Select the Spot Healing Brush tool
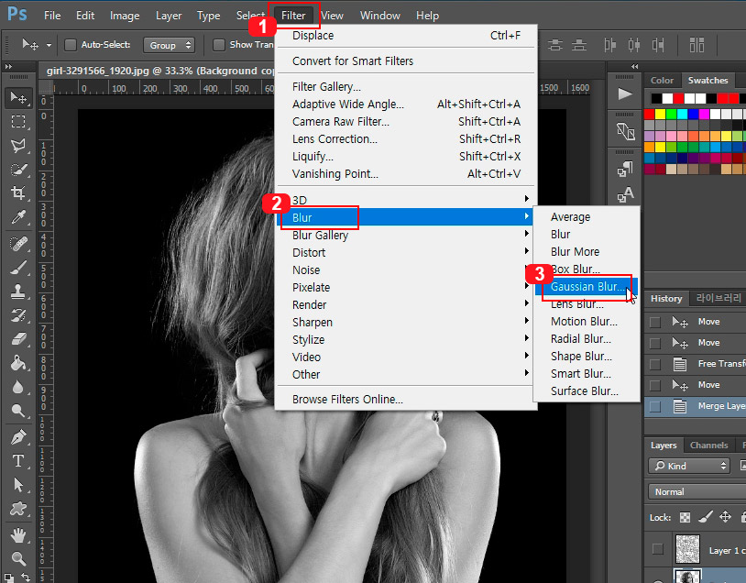This screenshot has width=746, height=583. [18, 243]
